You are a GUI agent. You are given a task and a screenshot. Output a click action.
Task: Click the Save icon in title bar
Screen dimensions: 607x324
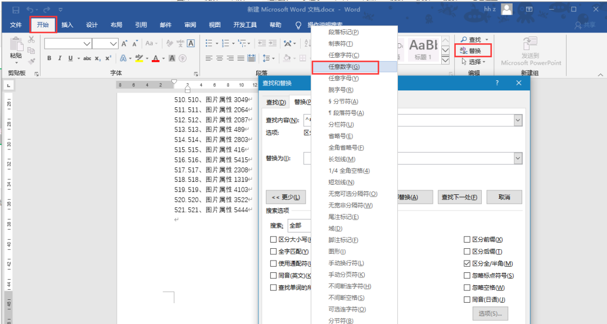click(16, 10)
